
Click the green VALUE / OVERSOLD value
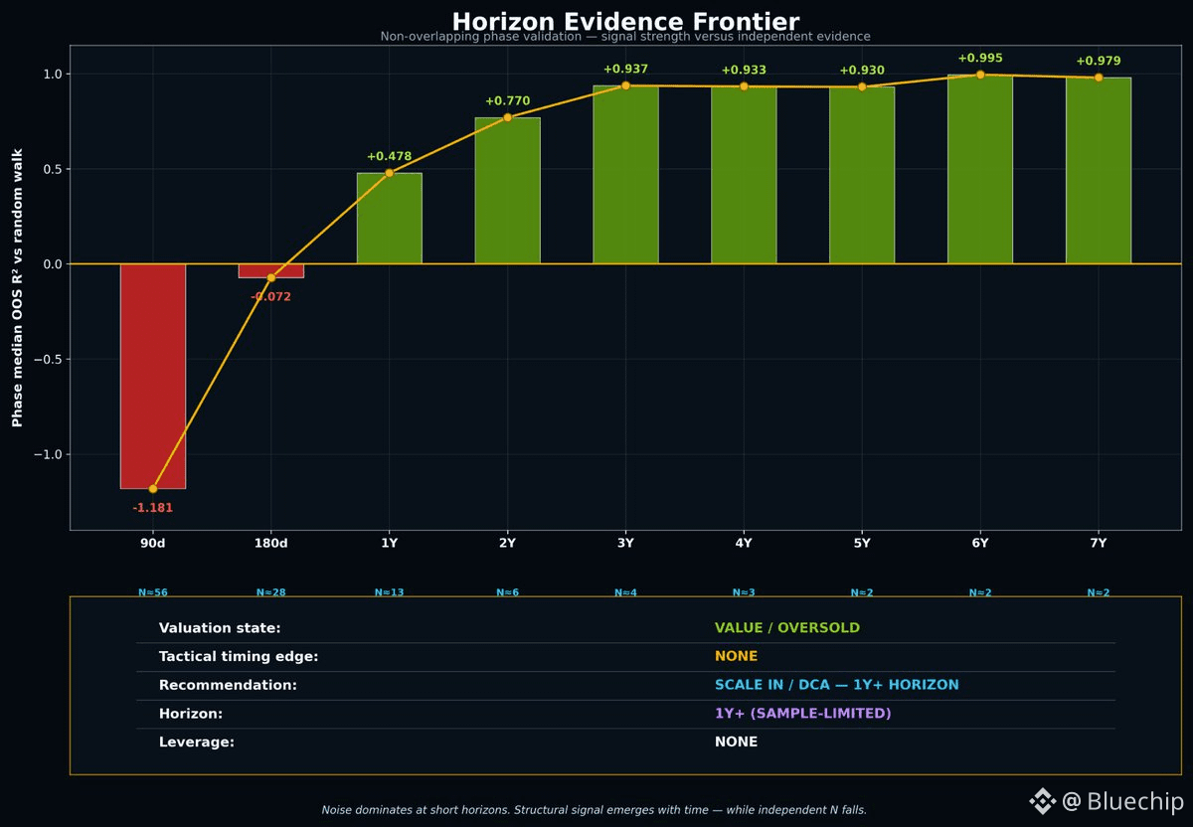(x=787, y=628)
